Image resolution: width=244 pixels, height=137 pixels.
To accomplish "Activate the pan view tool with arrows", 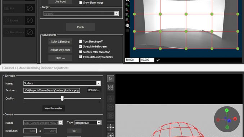I will [x=110, y=127].
